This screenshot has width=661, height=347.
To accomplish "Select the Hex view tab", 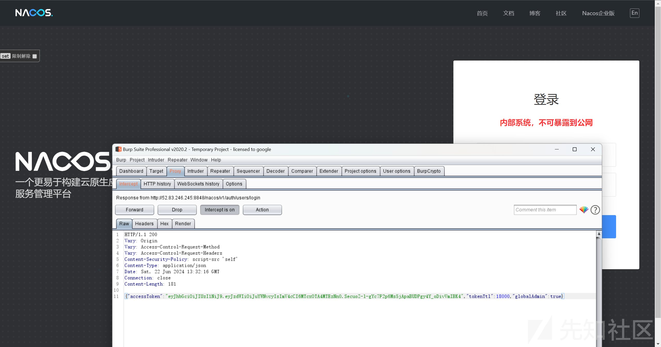I will tap(164, 224).
